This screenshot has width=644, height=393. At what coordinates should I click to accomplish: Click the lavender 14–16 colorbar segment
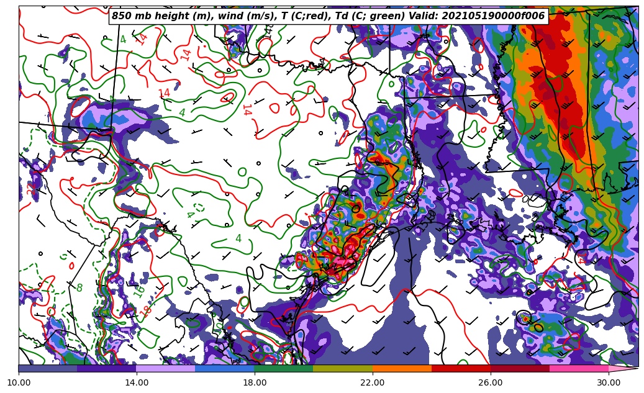coord(166,368)
